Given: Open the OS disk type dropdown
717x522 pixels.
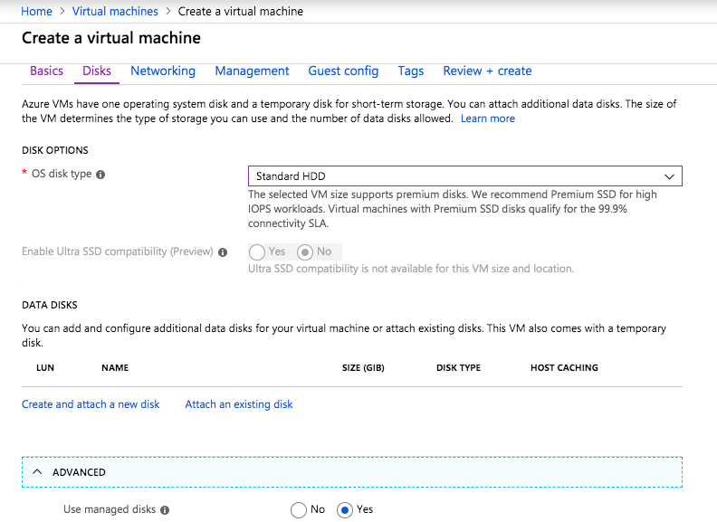Looking at the screenshot, I should (x=464, y=176).
